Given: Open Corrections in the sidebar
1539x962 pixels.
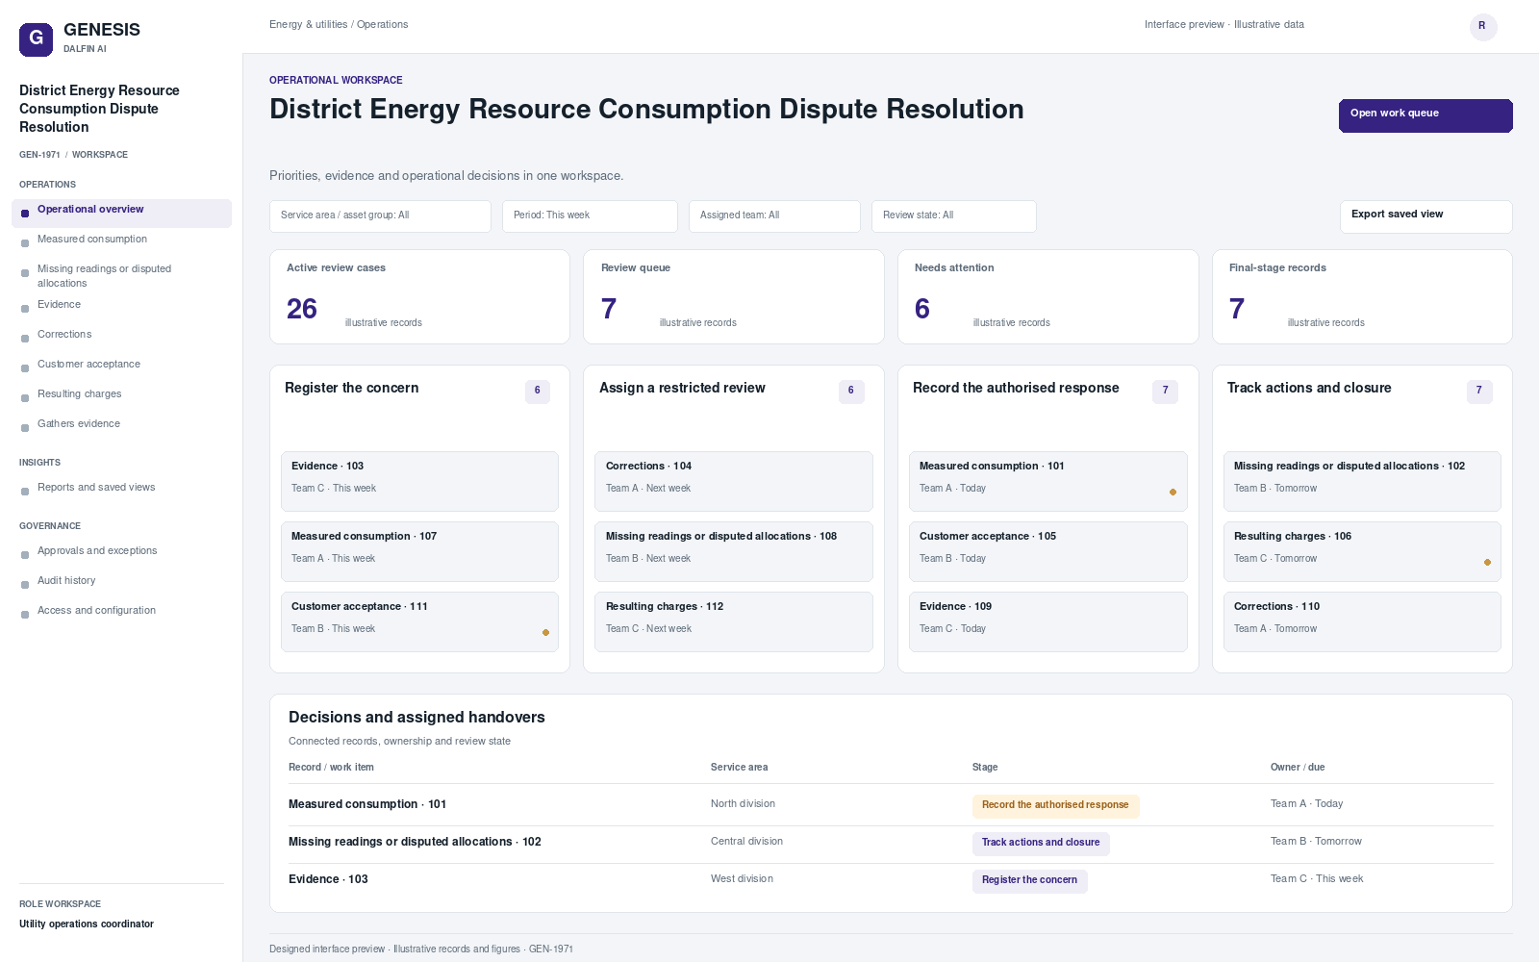Looking at the screenshot, I should coord(121,335).
